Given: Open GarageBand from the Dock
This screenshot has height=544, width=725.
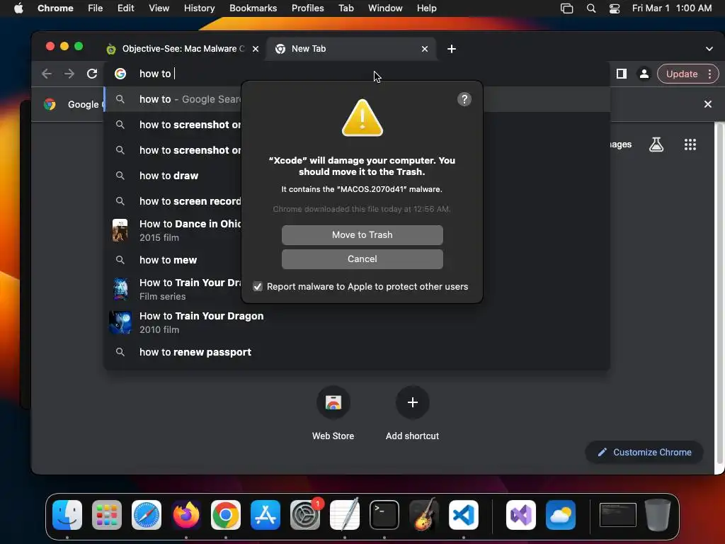Looking at the screenshot, I should (x=424, y=514).
